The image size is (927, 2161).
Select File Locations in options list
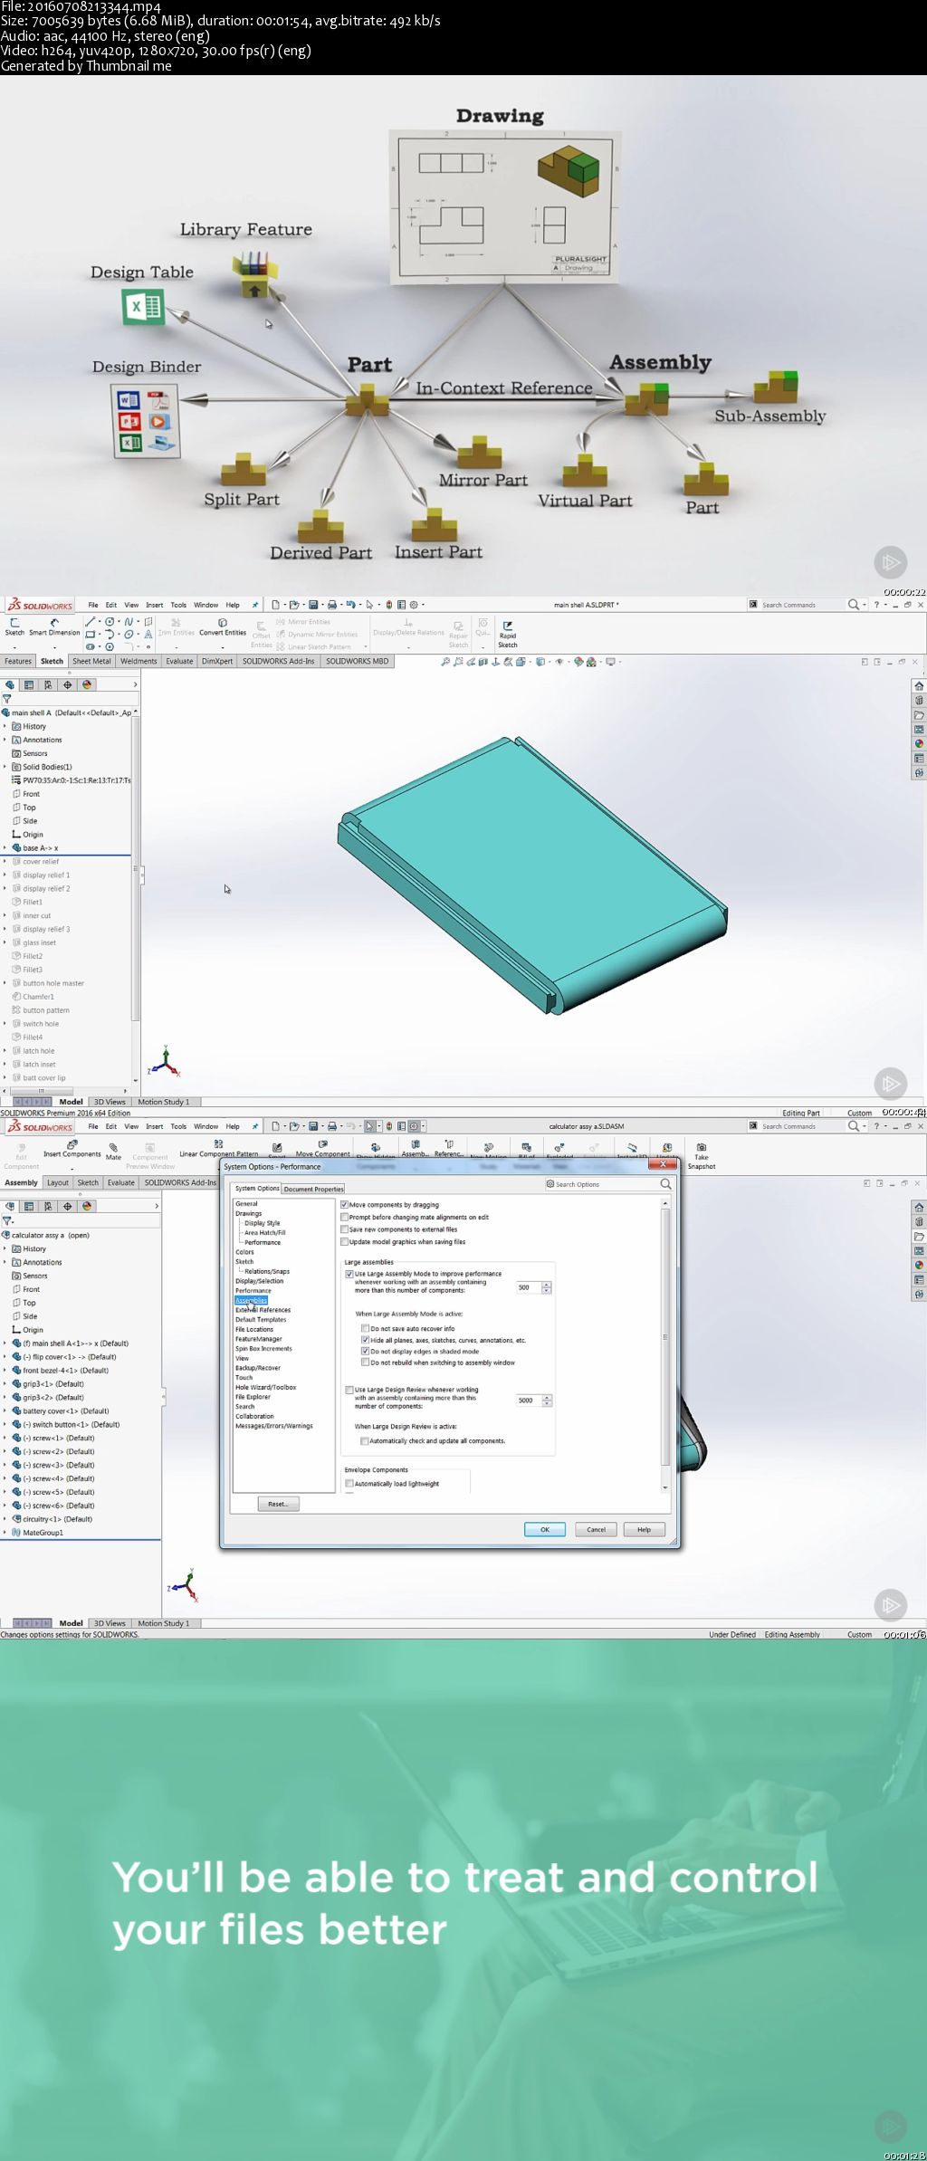(x=254, y=1329)
